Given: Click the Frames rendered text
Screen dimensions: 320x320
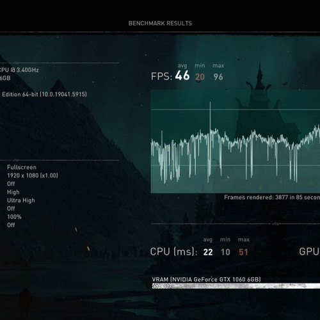Looking at the screenshot, I should point(272,197).
